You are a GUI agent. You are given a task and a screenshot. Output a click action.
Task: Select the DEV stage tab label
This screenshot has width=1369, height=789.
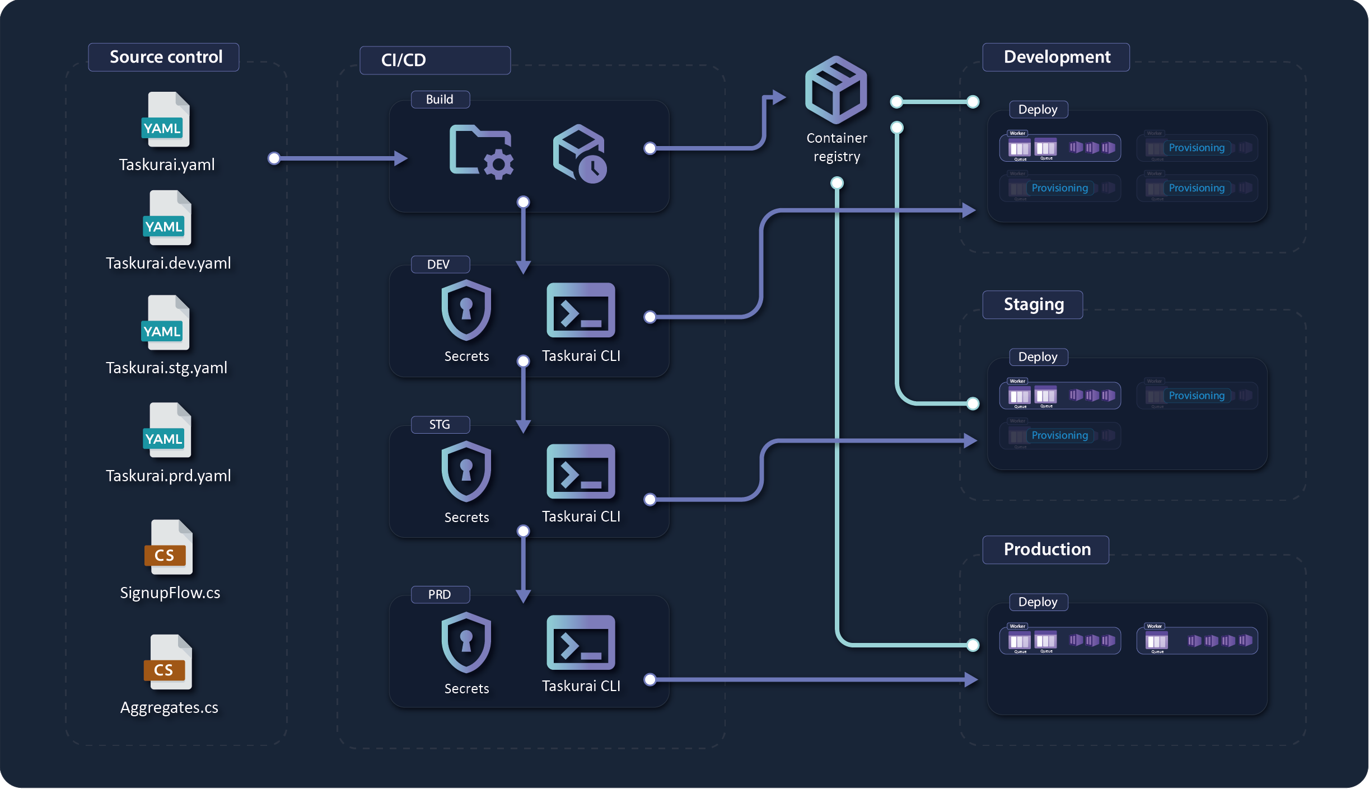point(440,264)
